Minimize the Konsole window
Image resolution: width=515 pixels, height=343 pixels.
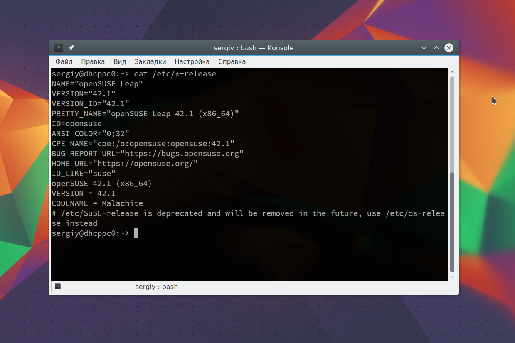(x=424, y=48)
